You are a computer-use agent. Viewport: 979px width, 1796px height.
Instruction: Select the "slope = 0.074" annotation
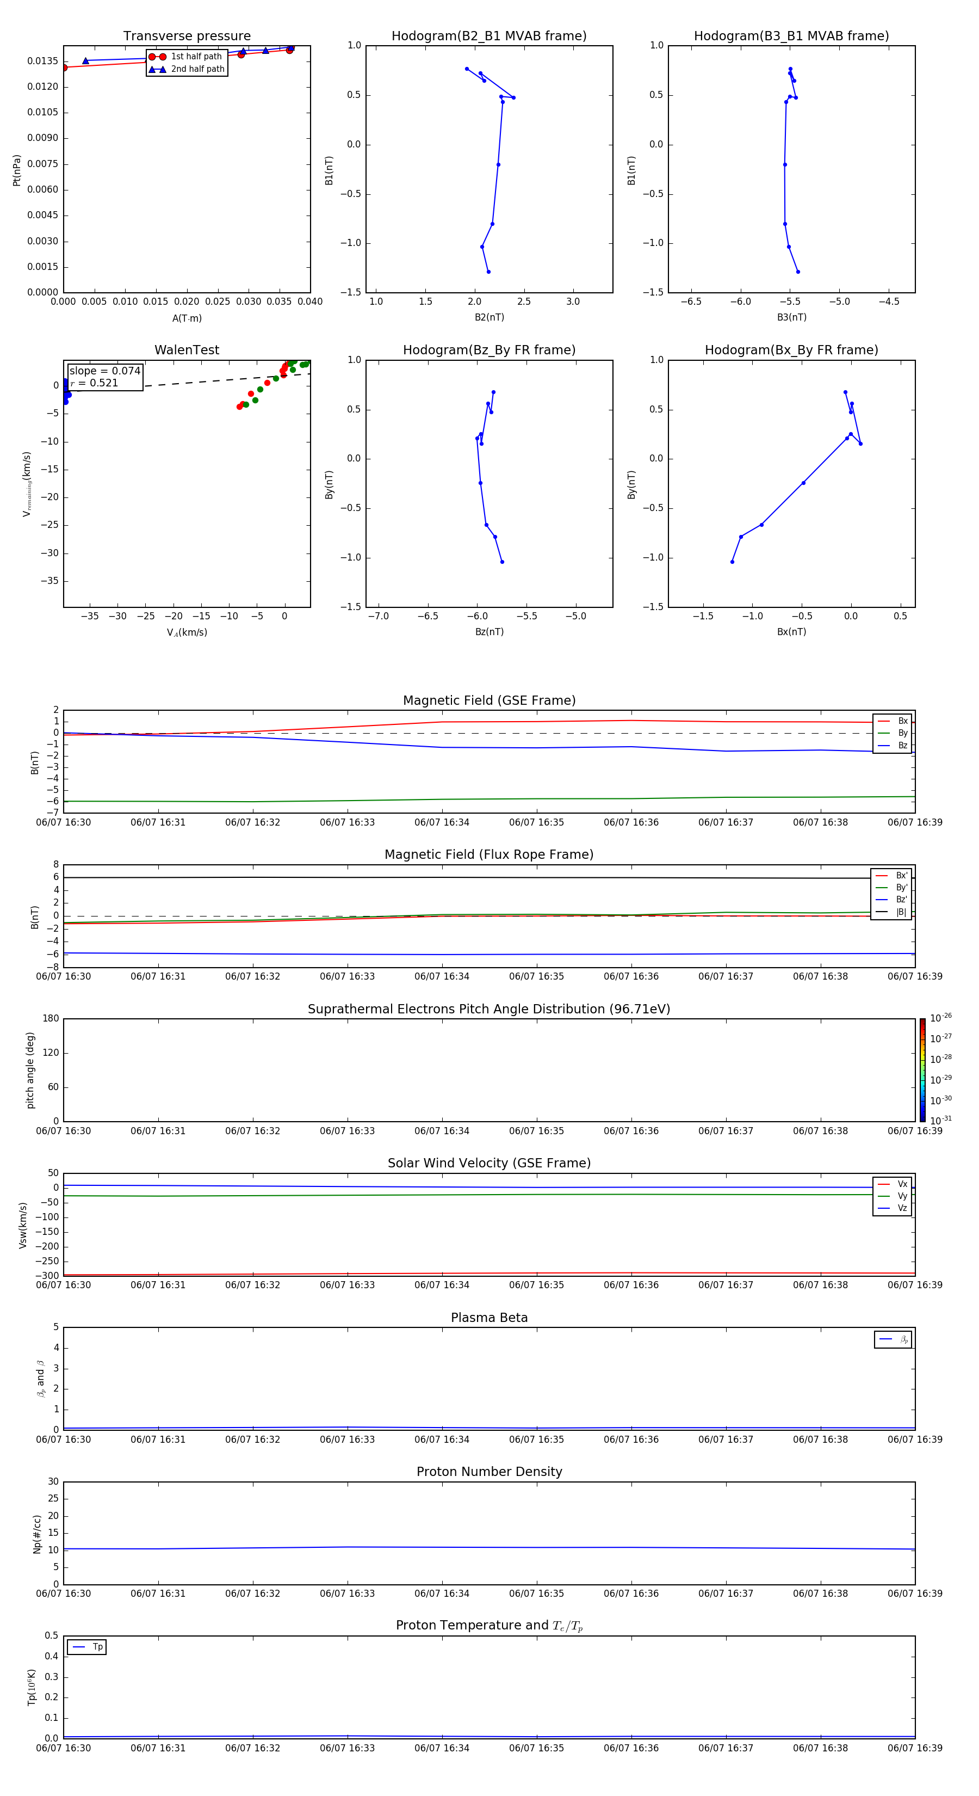(104, 371)
